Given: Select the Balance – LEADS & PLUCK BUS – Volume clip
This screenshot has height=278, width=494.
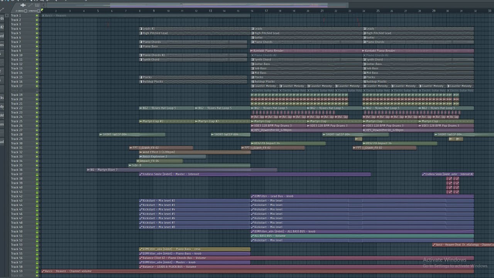Looking at the screenshot, I should (306, 267).
